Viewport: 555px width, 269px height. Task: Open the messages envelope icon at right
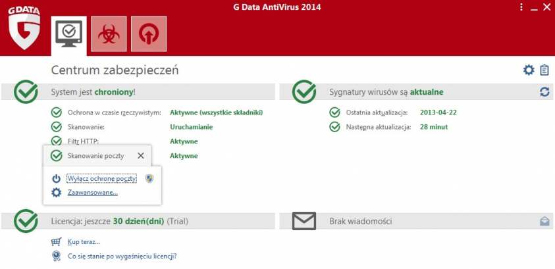[544, 222]
